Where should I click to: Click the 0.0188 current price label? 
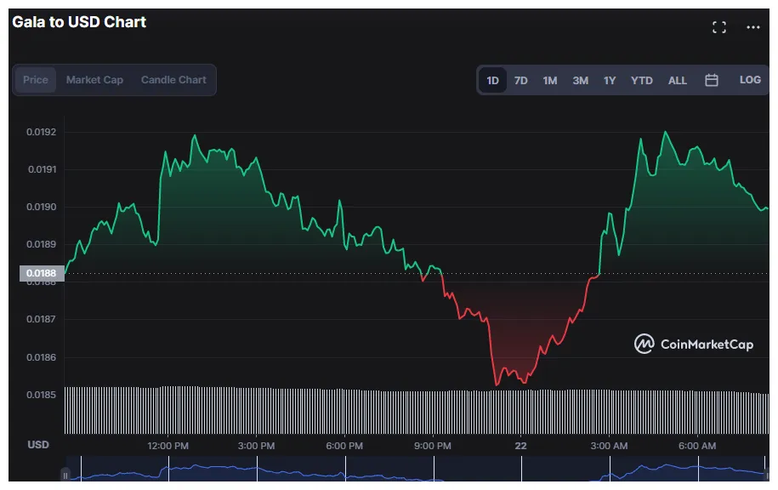click(42, 273)
